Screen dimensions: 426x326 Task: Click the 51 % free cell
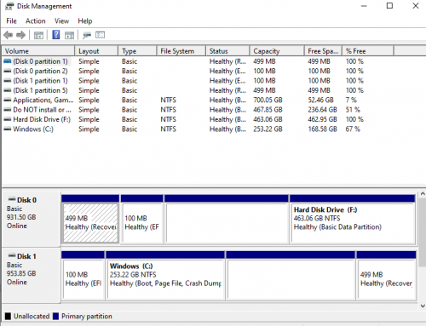pos(353,110)
